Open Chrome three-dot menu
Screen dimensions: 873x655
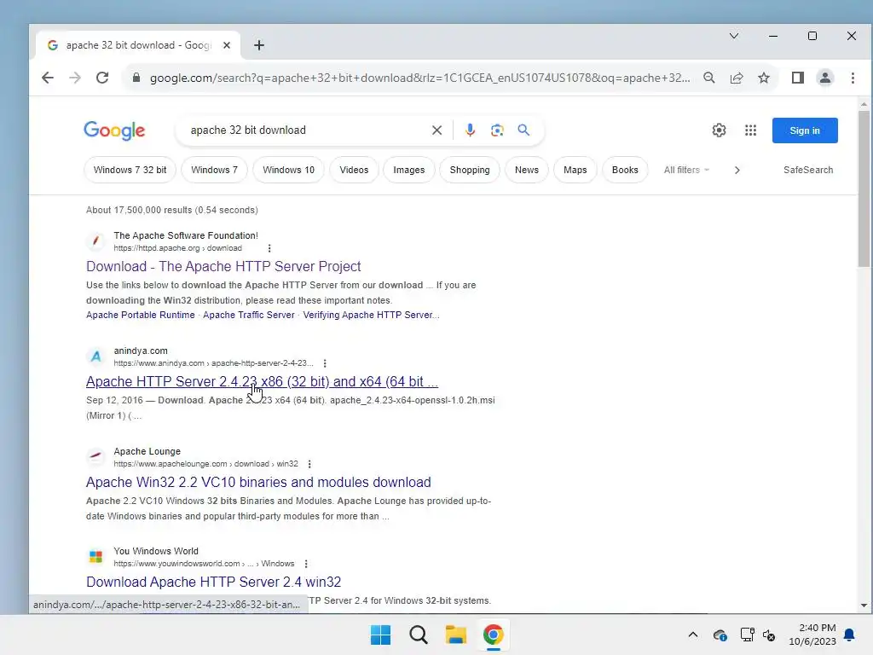pyautogui.click(x=853, y=78)
